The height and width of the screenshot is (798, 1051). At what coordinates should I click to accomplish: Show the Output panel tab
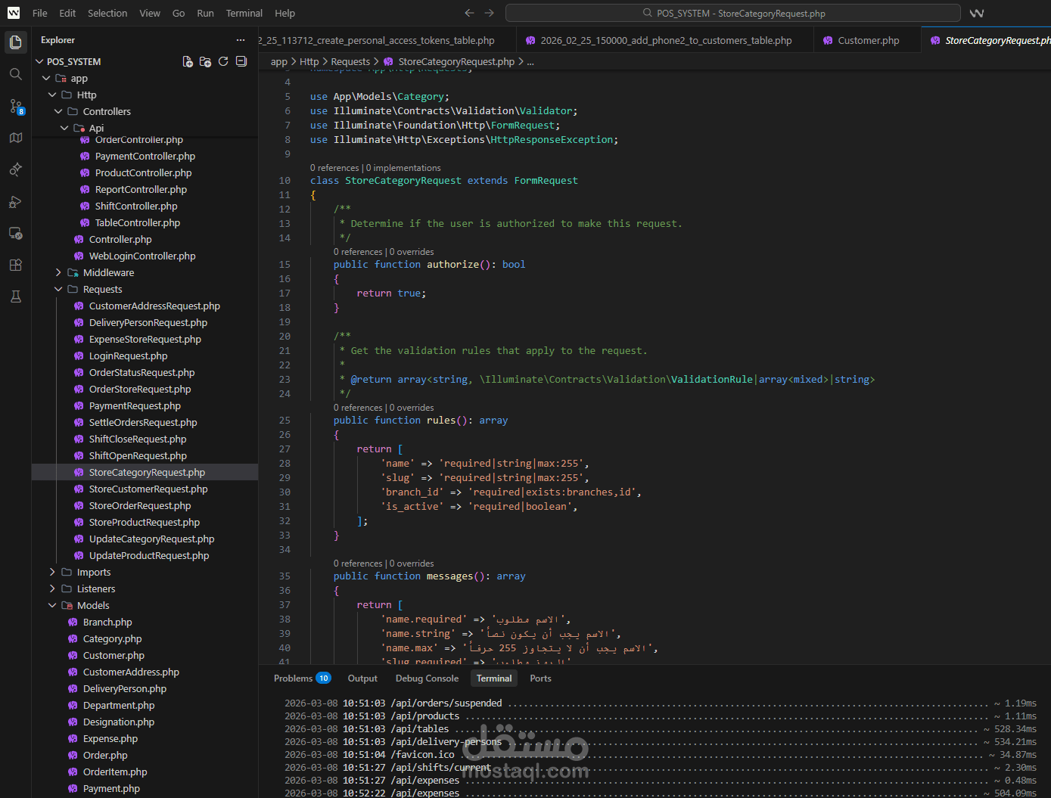[362, 678]
